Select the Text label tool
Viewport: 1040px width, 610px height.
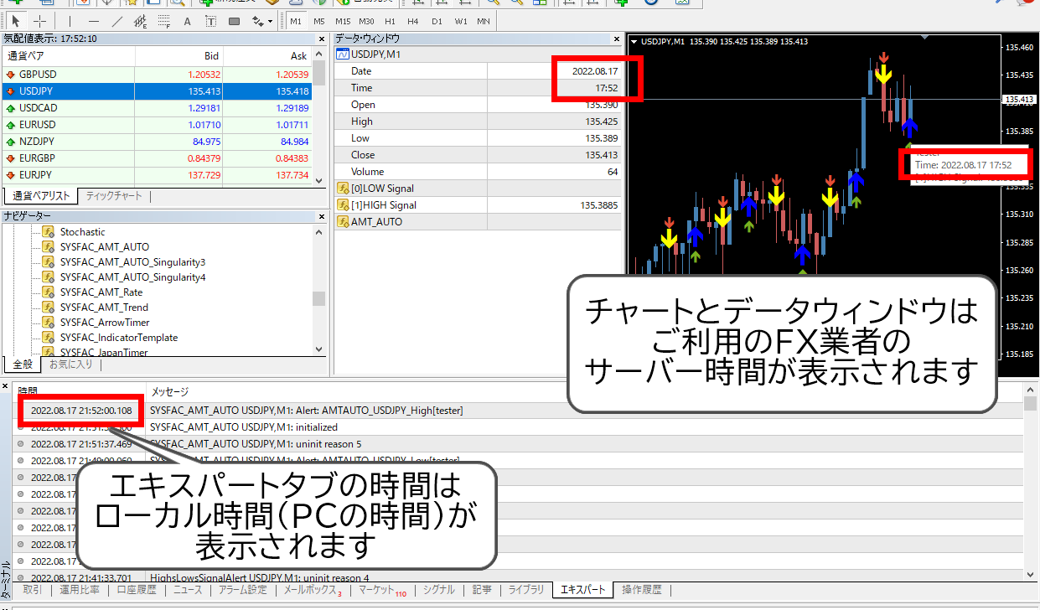[x=210, y=21]
